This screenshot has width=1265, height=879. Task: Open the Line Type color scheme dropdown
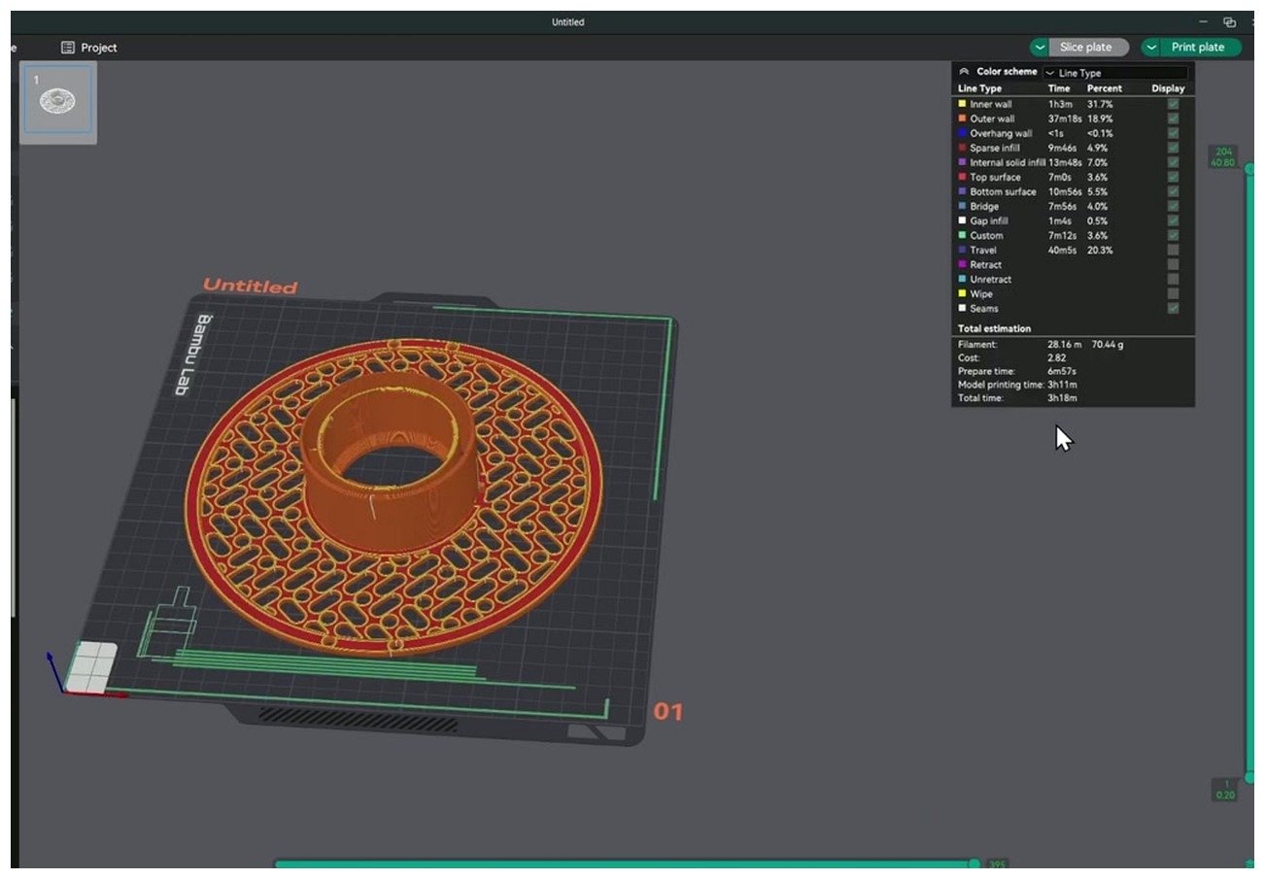tap(1114, 73)
